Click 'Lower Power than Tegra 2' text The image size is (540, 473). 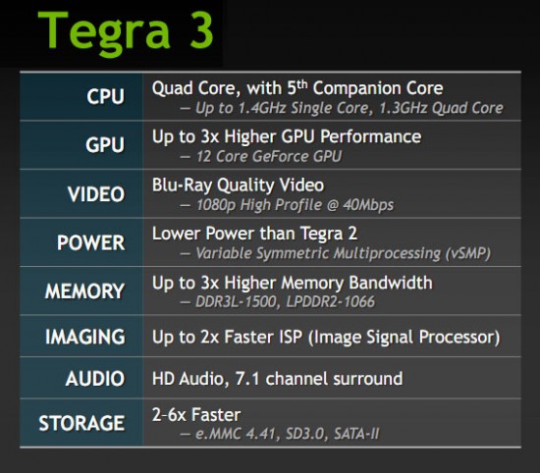click(254, 234)
